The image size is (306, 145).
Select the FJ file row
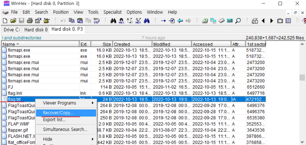pyautogui.click(x=134, y=87)
